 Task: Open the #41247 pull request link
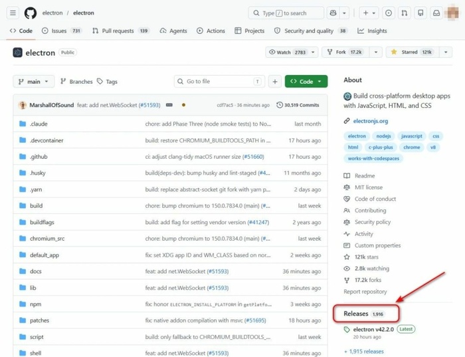click(x=258, y=222)
